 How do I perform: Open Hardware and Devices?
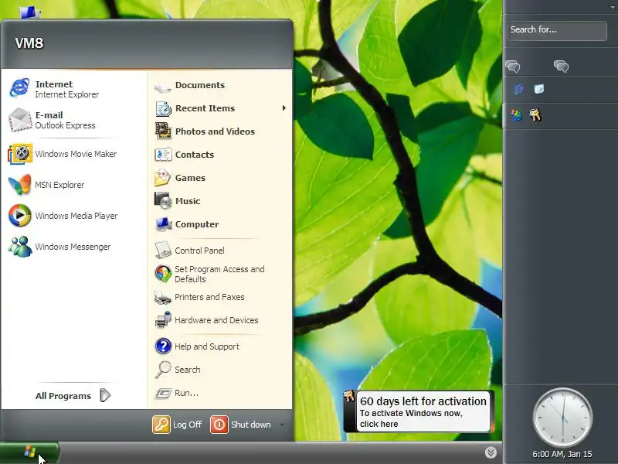[206, 320]
